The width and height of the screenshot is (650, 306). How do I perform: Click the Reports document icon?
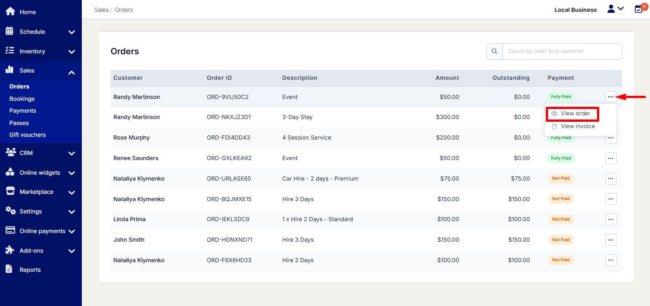[9, 269]
